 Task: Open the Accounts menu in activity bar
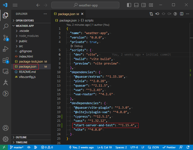pos(6,128)
